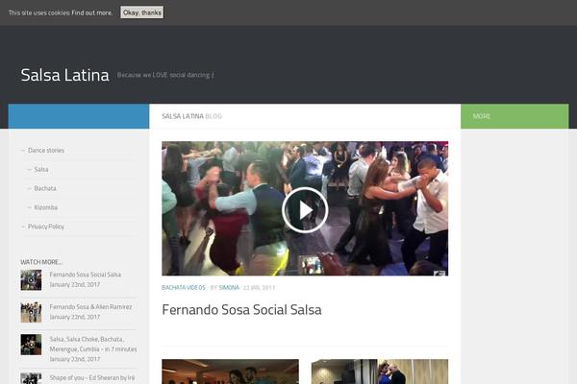Dismiss cookie notice with Okay, thanks
The width and height of the screenshot is (577, 384).
click(142, 12)
